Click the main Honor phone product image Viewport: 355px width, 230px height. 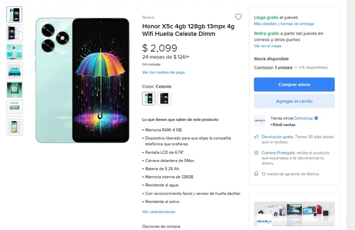click(82, 80)
